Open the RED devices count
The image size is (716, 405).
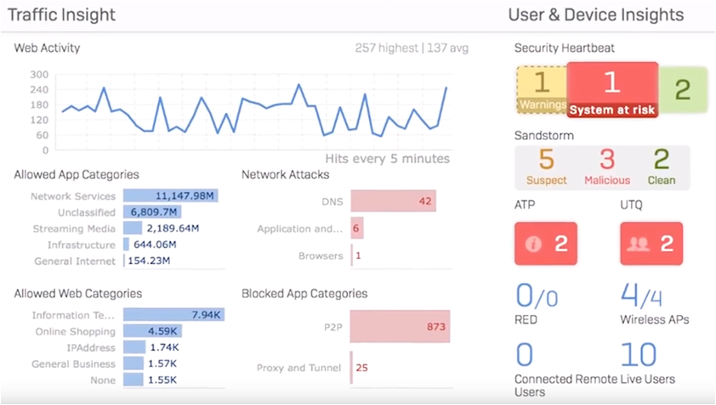point(537,296)
